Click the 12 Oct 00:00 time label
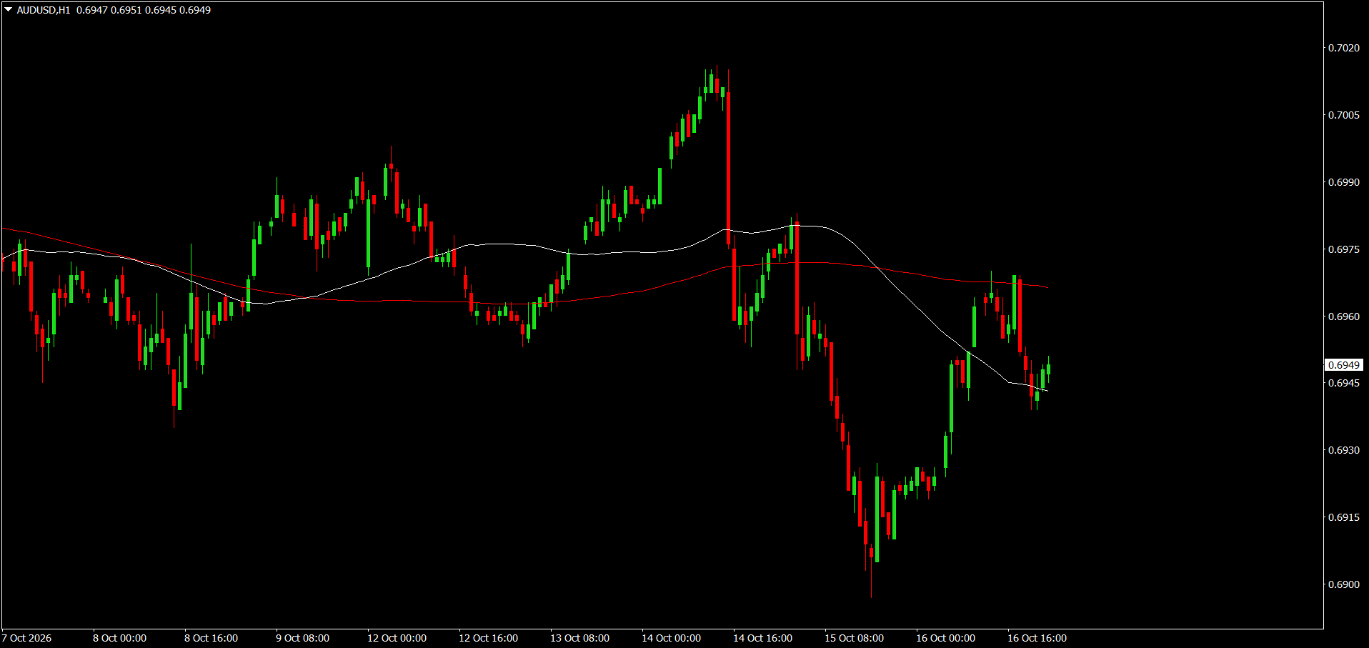 [x=397, y=638]
